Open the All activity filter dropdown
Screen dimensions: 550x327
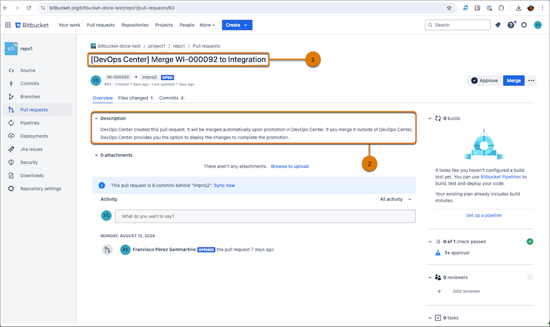[395, 199]
